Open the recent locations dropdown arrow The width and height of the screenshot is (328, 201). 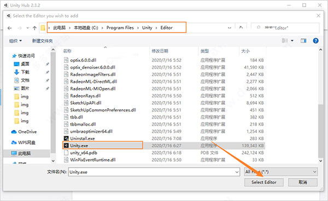27,28
